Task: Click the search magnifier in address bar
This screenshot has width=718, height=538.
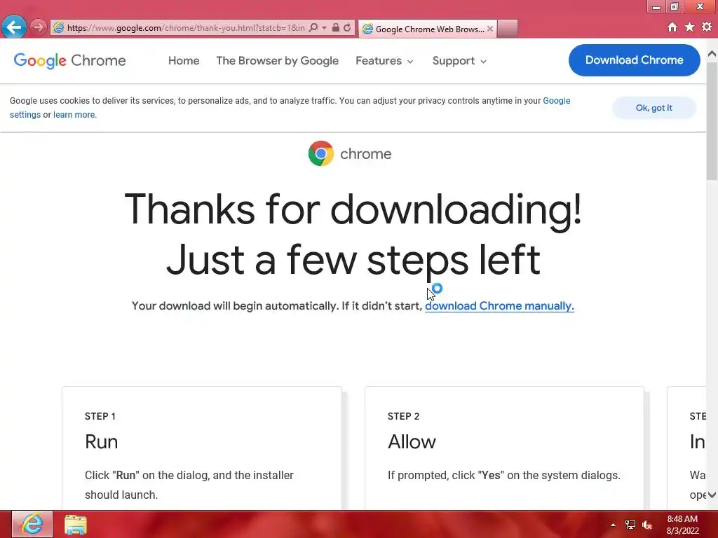Action: tap(313, 28)
